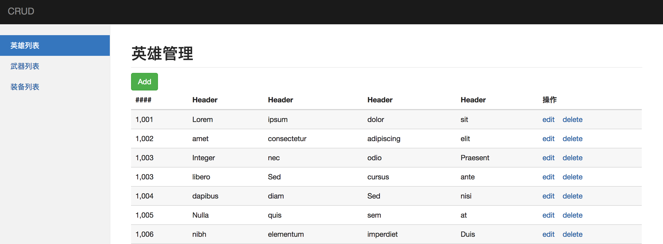Click the cell reading elit
Screen dimensions: 663x244
[465, 139]
